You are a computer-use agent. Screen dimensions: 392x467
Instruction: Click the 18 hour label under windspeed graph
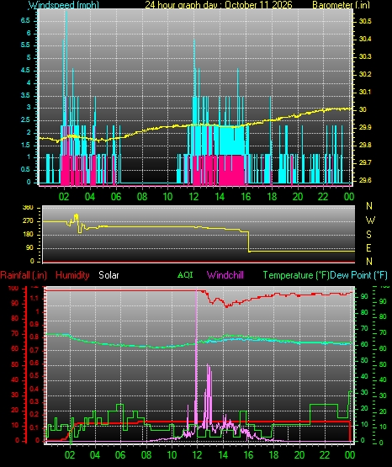(272, 197)
